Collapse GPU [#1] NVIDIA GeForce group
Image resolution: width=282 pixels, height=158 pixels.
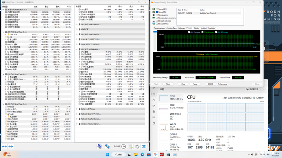coord(77,49)
